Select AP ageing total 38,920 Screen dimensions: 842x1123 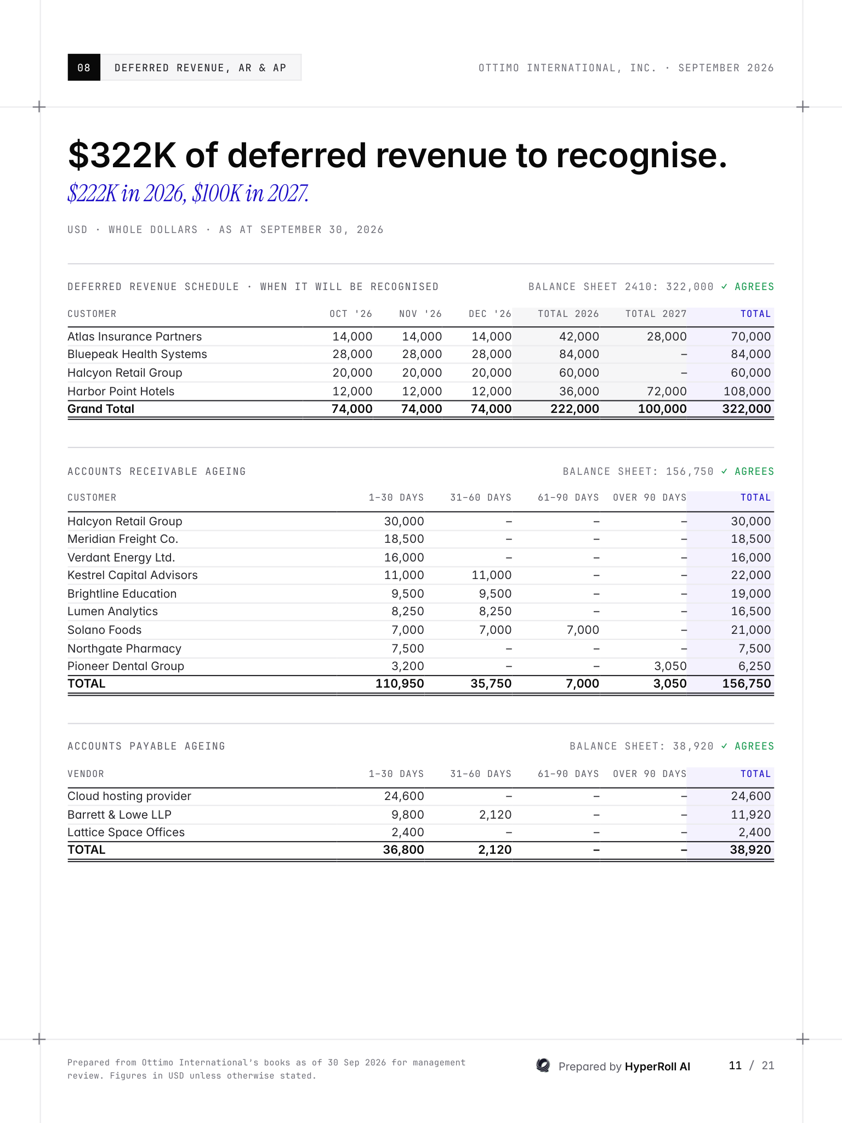tap(750, 850)
